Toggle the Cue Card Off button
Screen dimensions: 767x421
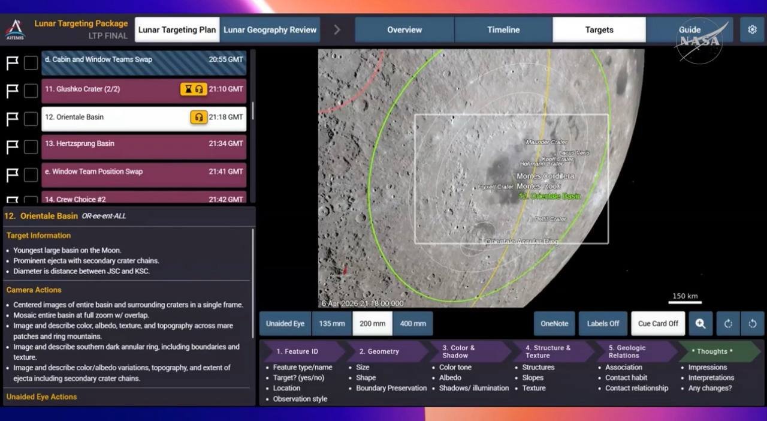(x=658, y=323)
